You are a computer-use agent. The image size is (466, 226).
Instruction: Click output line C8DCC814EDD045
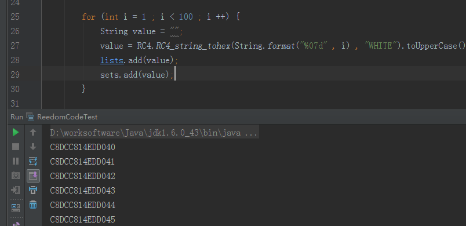83,220
